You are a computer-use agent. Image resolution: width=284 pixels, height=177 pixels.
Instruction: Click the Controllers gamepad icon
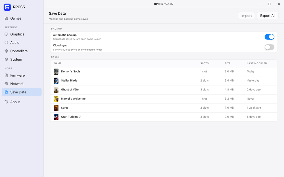6,51
